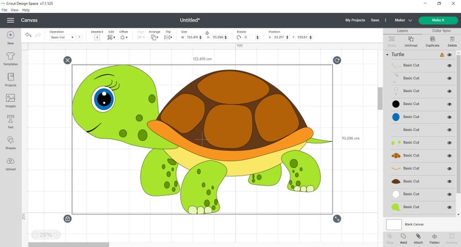Click the green Make It button
Screen dimensions: 461x247
tap(438, 20)
